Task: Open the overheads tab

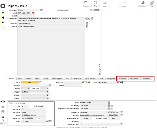Action: click(146, 79)
